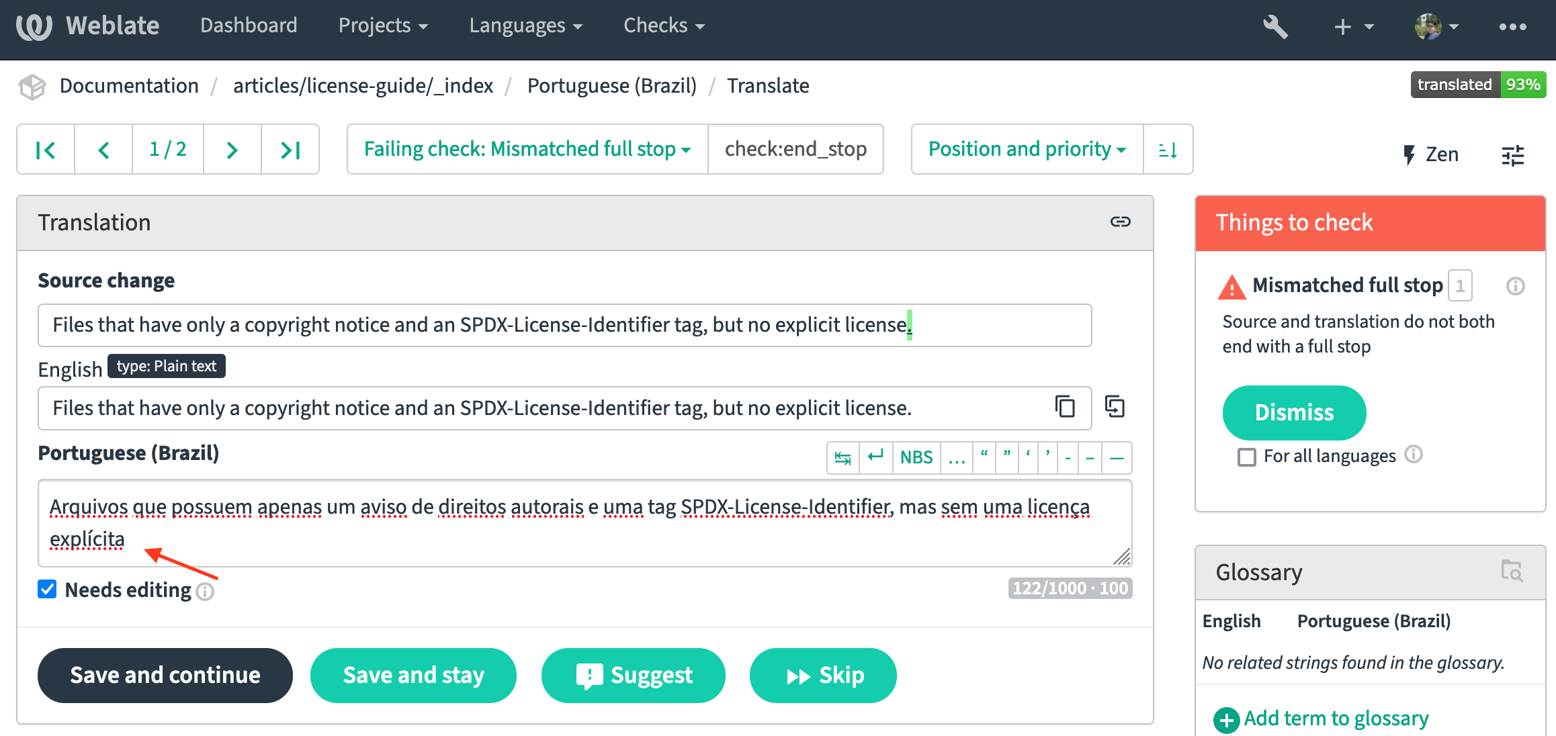The width and height of the screenshot is (1556, 736).
Task: Open the Projects menu
Action: pos(383,26)
